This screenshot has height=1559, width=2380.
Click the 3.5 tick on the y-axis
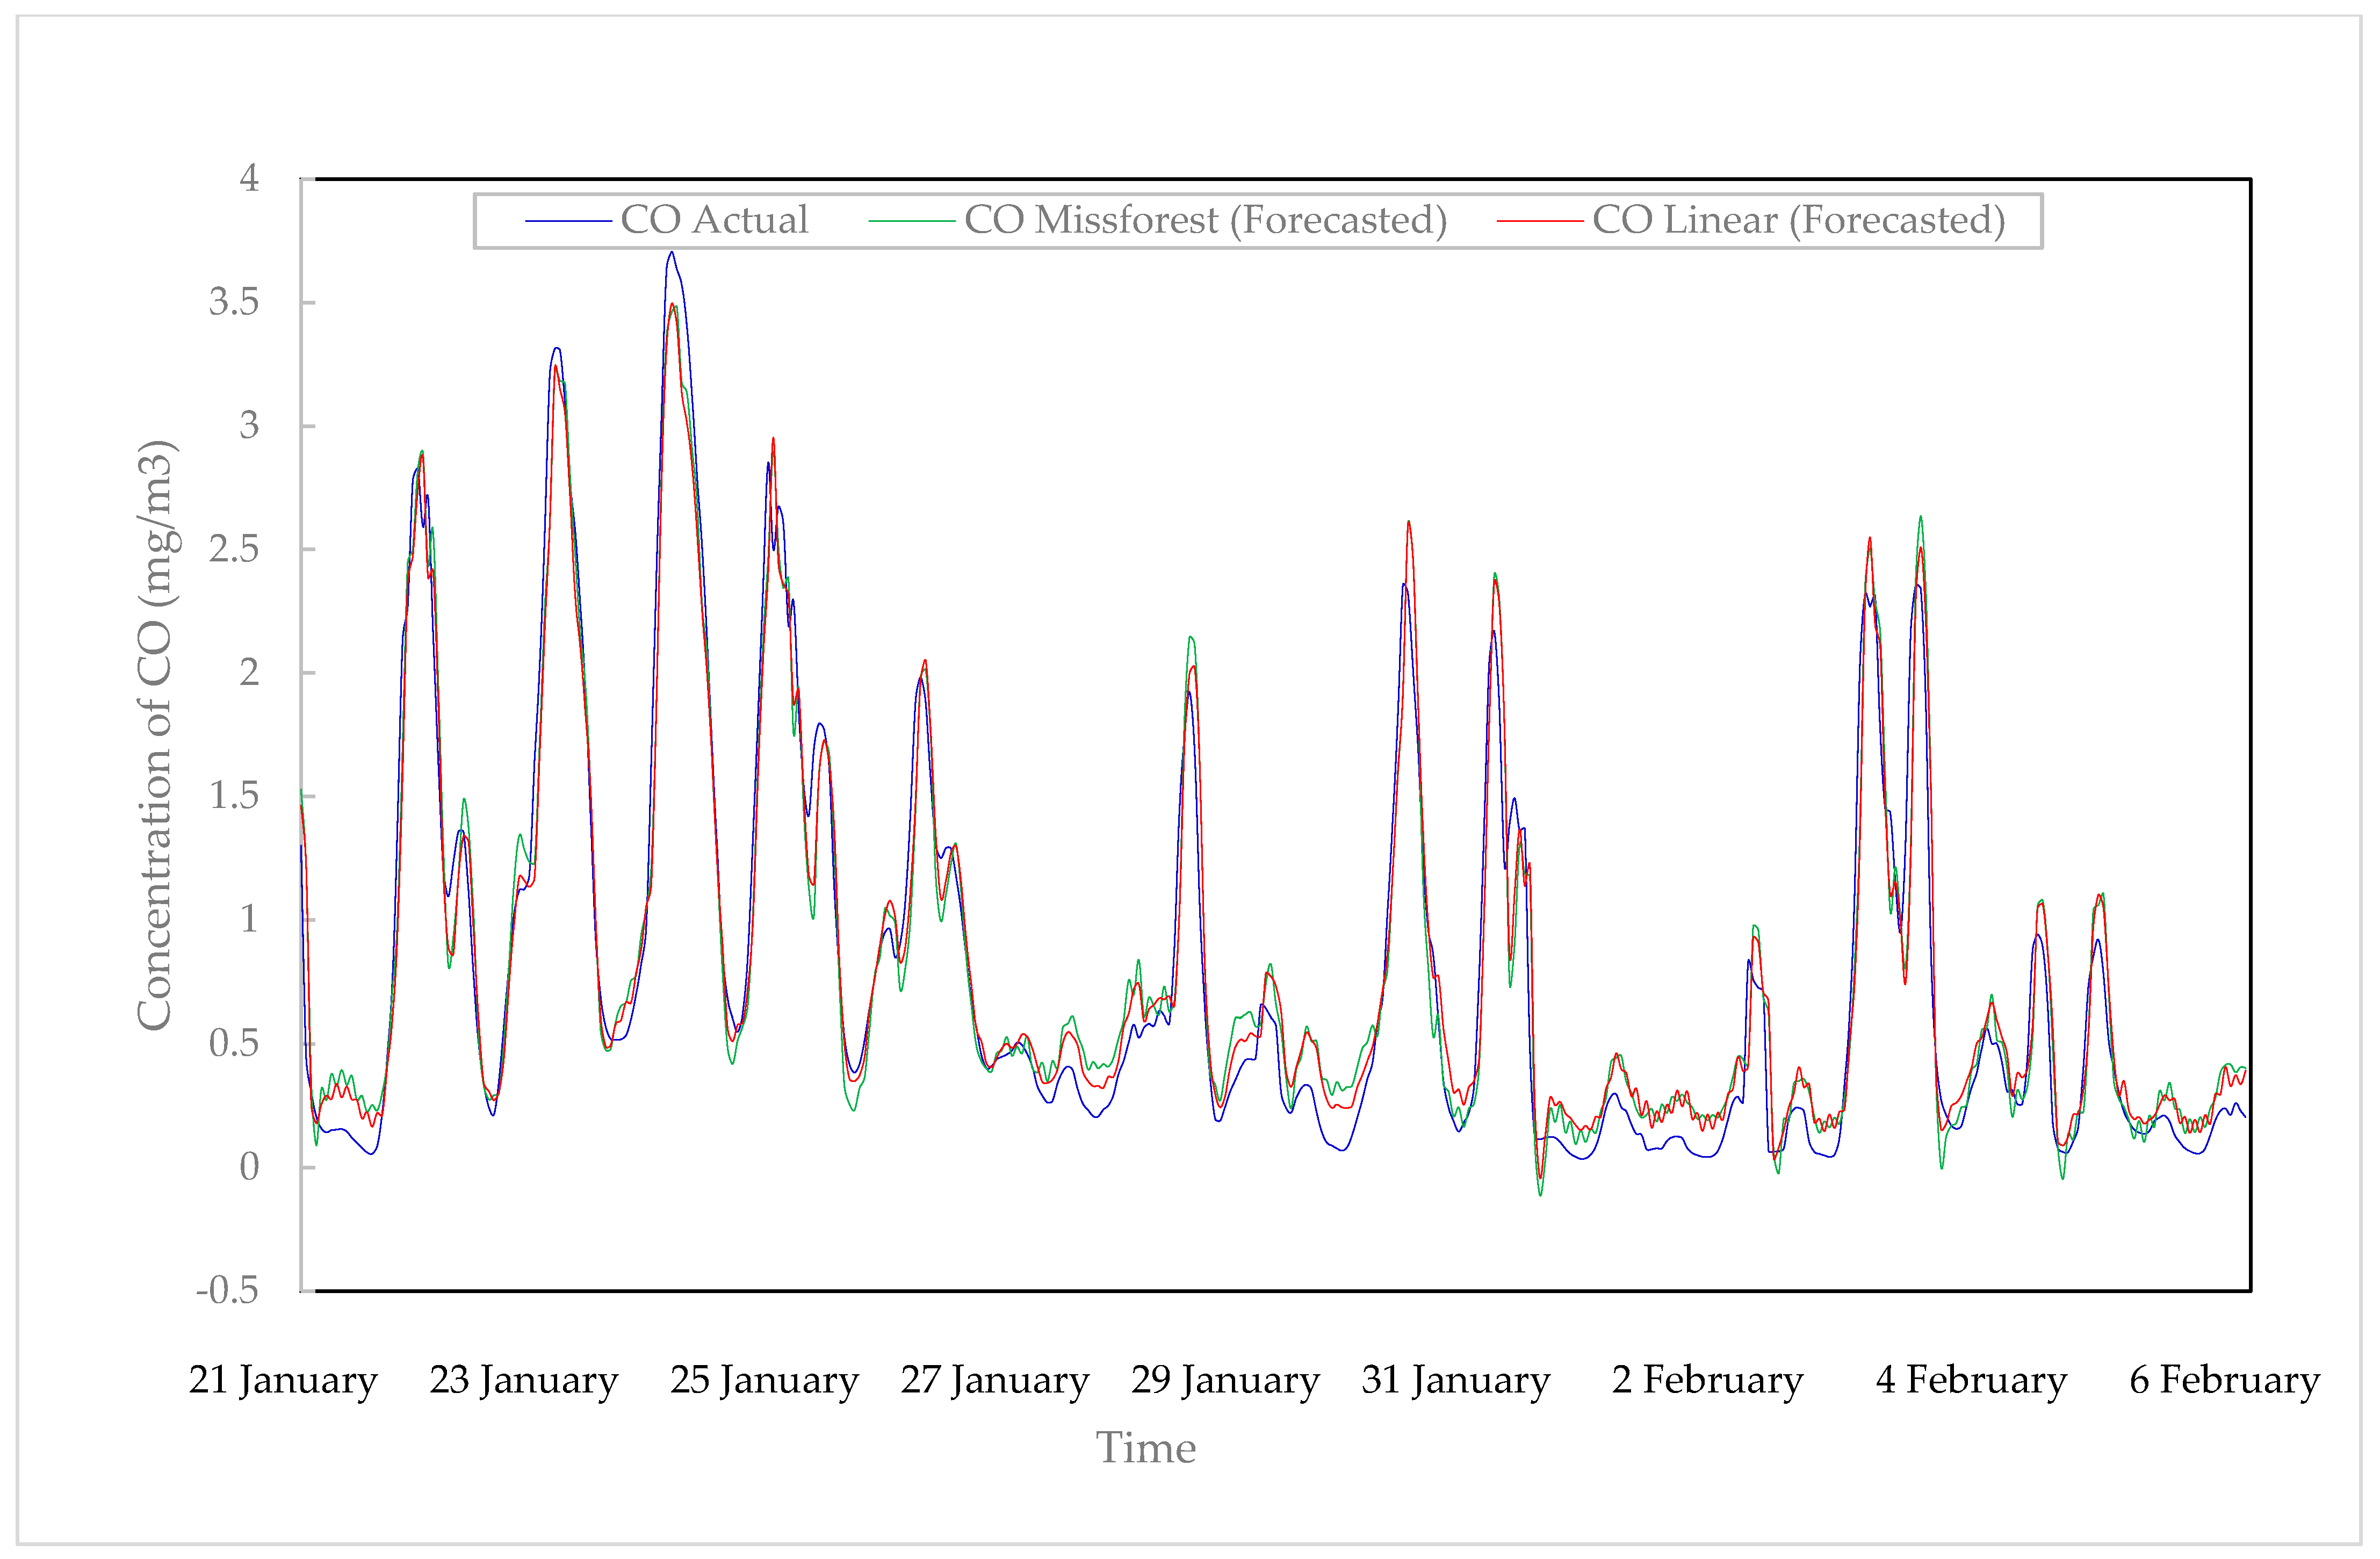(x=233, y=302)
